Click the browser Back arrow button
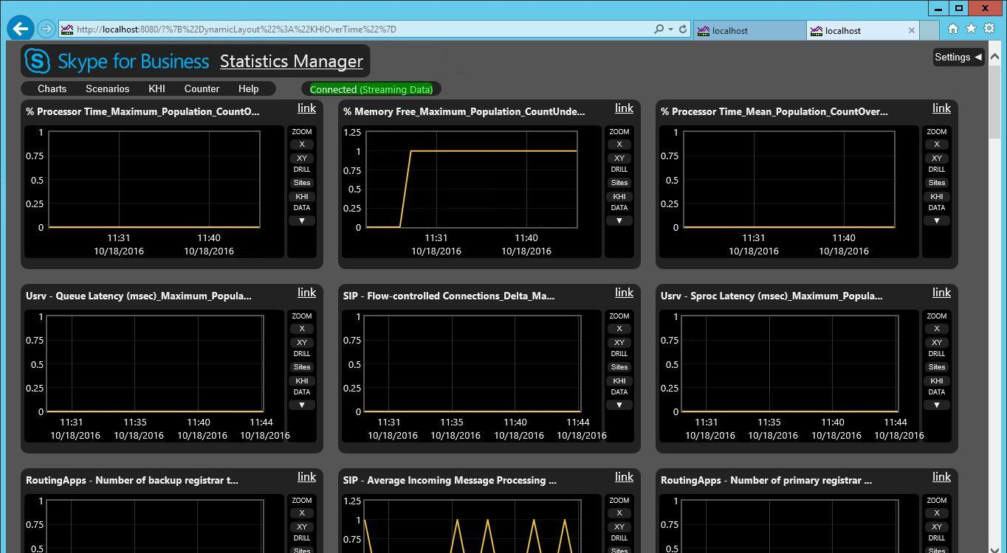 (x=21, y=29)
